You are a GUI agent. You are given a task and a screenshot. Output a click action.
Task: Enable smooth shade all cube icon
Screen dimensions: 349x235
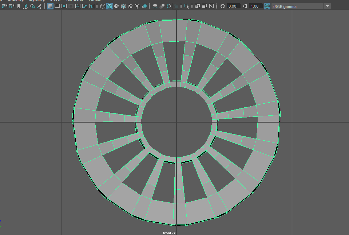[x=110, y=6]
